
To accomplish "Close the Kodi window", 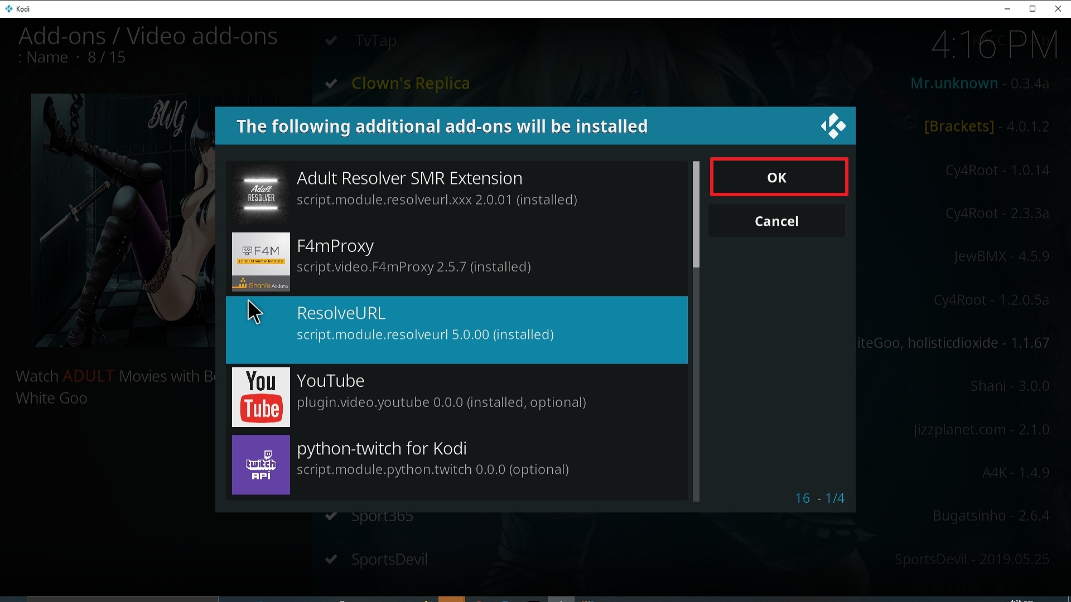I will pyautogui.click(x=1058, y=9).
